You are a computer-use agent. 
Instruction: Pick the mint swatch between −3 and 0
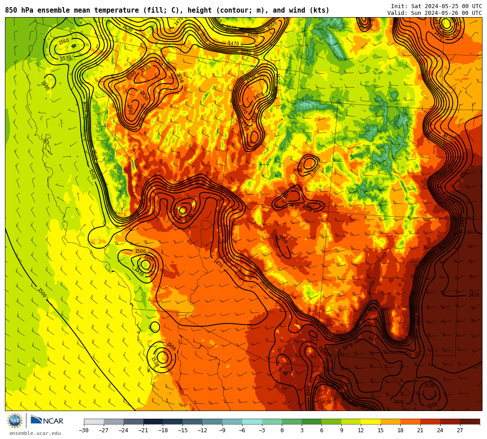tap(272, 421)
